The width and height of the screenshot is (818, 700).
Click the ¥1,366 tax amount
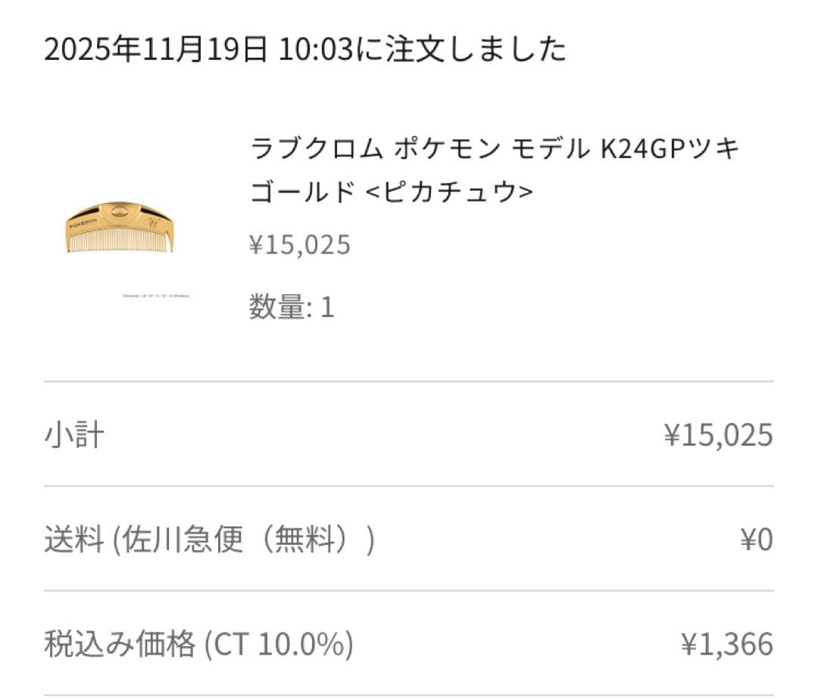coord(727,645)
